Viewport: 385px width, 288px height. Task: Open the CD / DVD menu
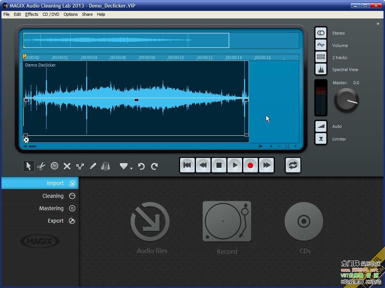pos(51,14)
